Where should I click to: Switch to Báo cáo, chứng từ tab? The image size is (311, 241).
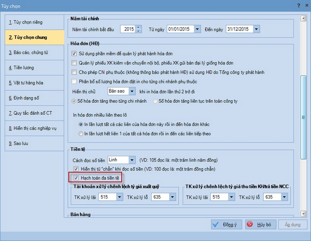34,53
